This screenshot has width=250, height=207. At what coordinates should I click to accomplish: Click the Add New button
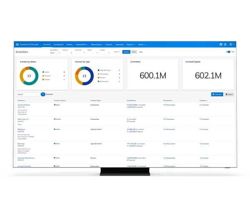tap(217, 94)
